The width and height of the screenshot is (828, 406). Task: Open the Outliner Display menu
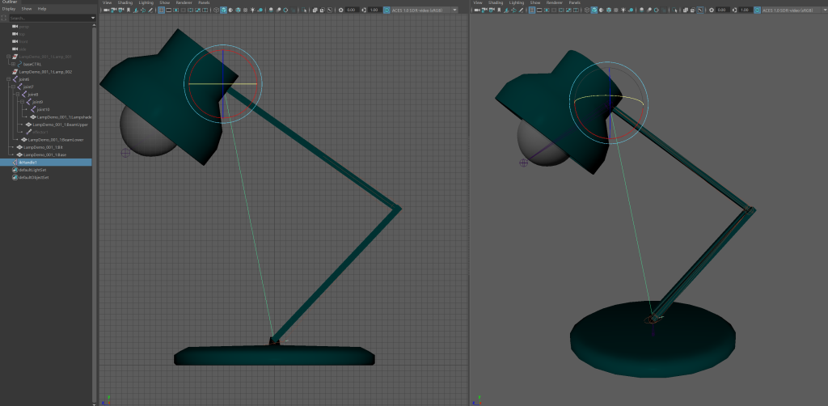(x=8, y=8)
